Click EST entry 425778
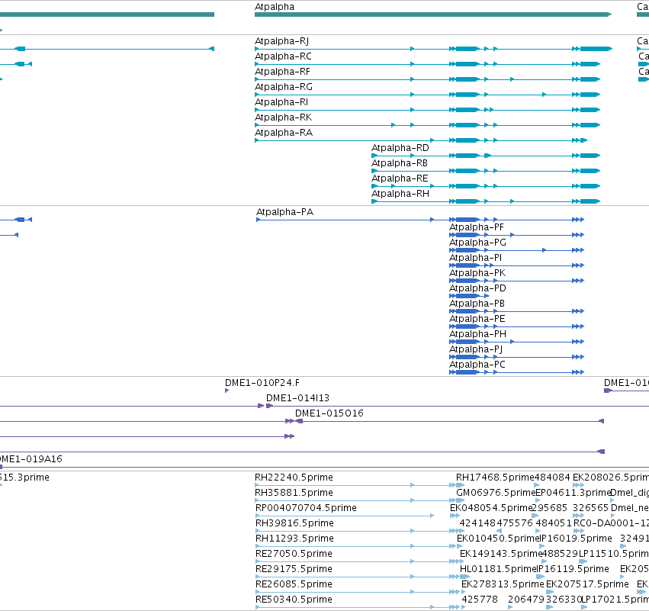The height and width of the screenshot is (611, 649). (480, 600)
